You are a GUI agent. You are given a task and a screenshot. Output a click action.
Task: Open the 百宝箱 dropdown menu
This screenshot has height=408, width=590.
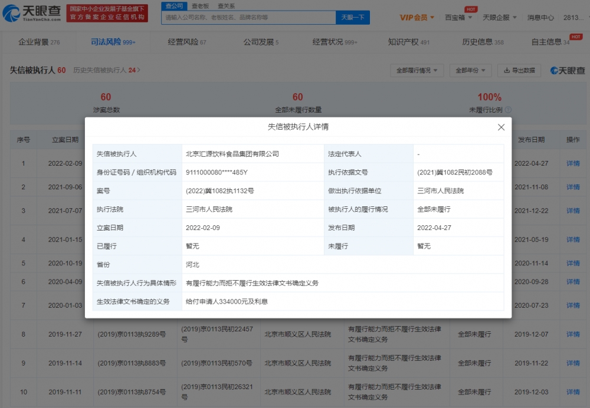458,17
